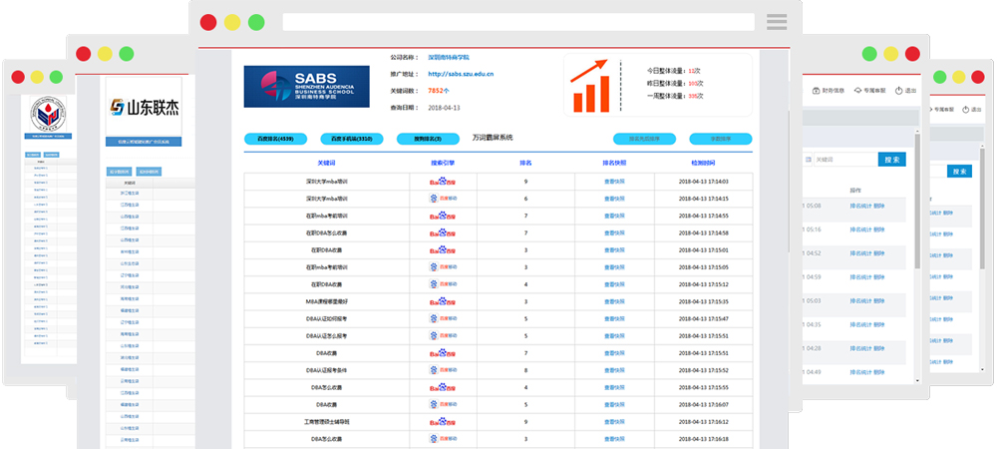Screen dimensions: 997x449
Task: Click the Baidu logo in the 17:15:55 row
Action: click(443, 387)
